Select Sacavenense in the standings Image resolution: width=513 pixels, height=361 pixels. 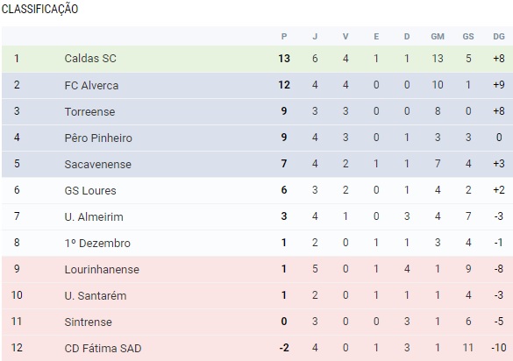(x=98, y=164)
